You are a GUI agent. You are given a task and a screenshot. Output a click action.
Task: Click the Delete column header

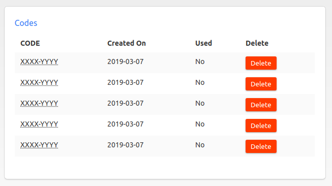pyautogui.click(x=257, y=43)
